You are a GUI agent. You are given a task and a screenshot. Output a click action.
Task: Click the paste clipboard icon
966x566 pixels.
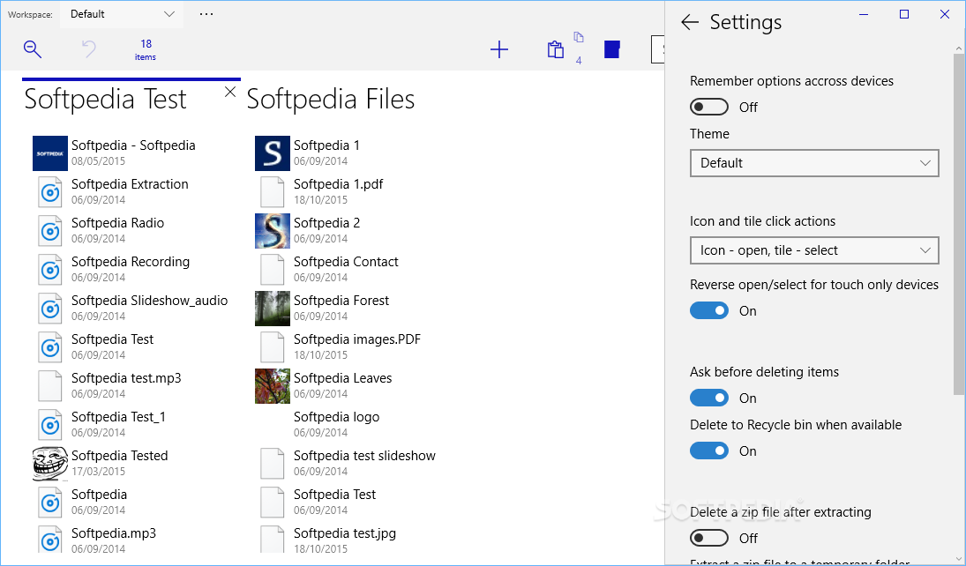point(555,49)
